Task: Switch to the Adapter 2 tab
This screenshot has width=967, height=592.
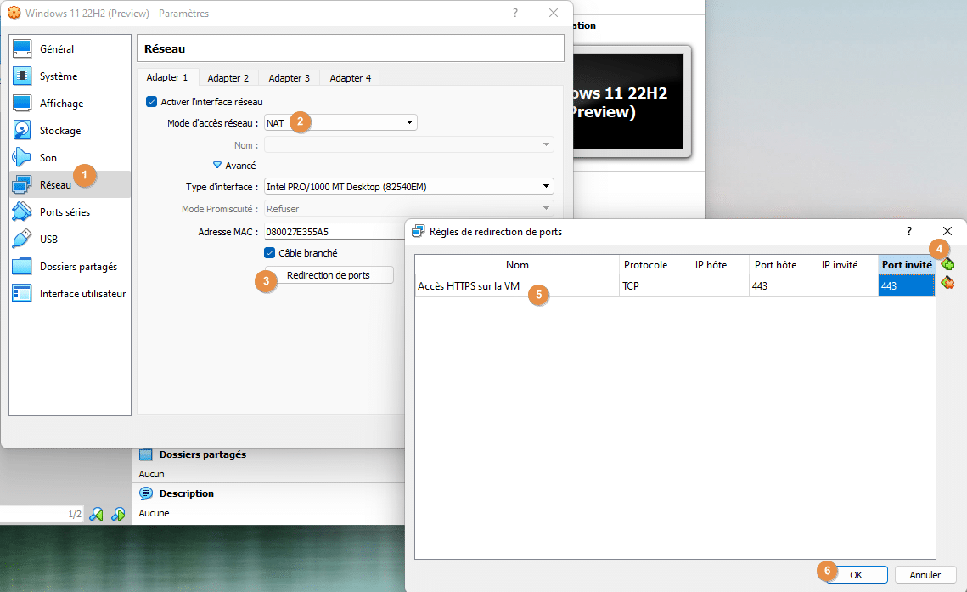Action: pos(228,76)
